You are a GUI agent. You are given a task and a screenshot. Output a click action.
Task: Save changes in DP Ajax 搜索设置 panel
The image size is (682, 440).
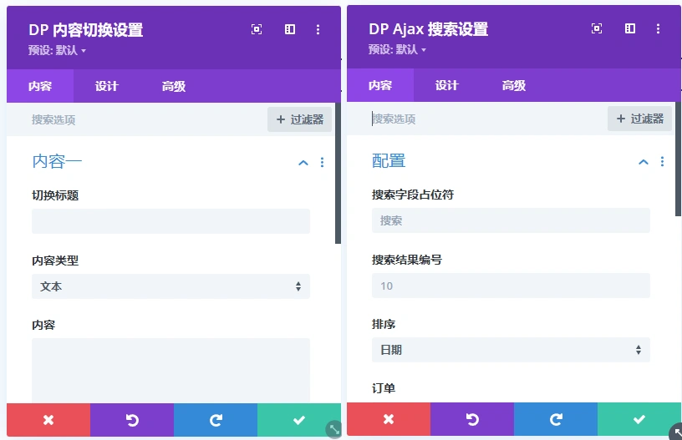(x=639, y=419)
